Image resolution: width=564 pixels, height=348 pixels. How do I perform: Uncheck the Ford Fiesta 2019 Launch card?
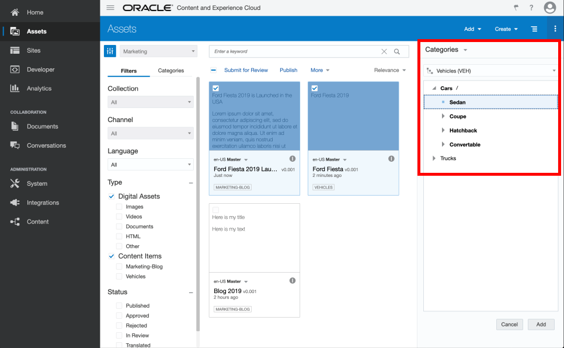click(215, 88)
